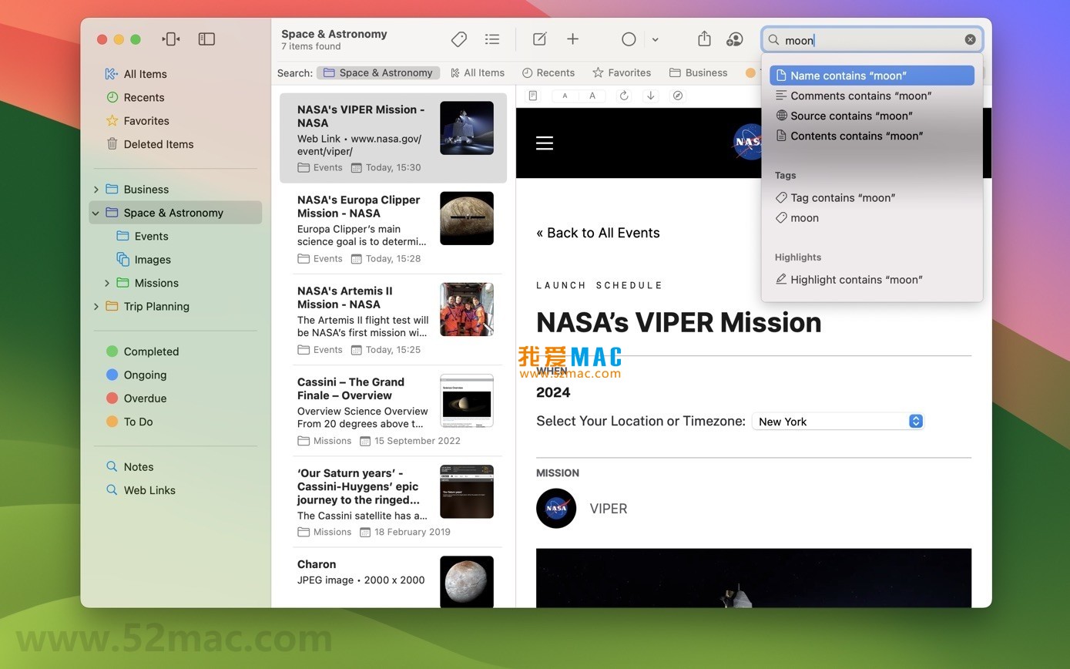Open the Cassini Grand Finale thumbnail
This screenshot has width=1070, height=669.
coord(466,400)
